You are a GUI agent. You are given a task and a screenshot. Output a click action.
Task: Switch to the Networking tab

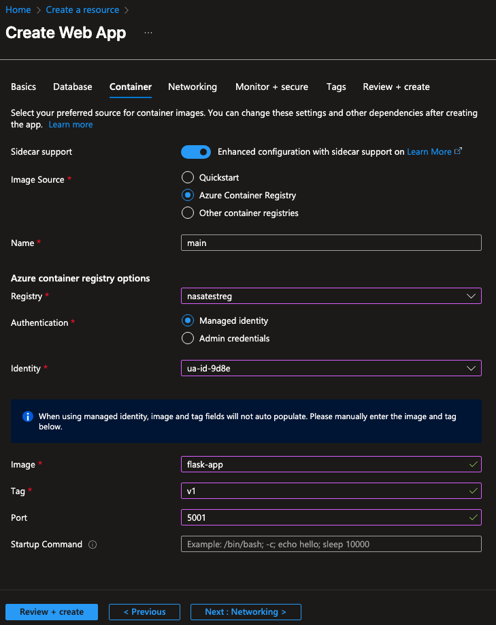click(x=193, y=87)
